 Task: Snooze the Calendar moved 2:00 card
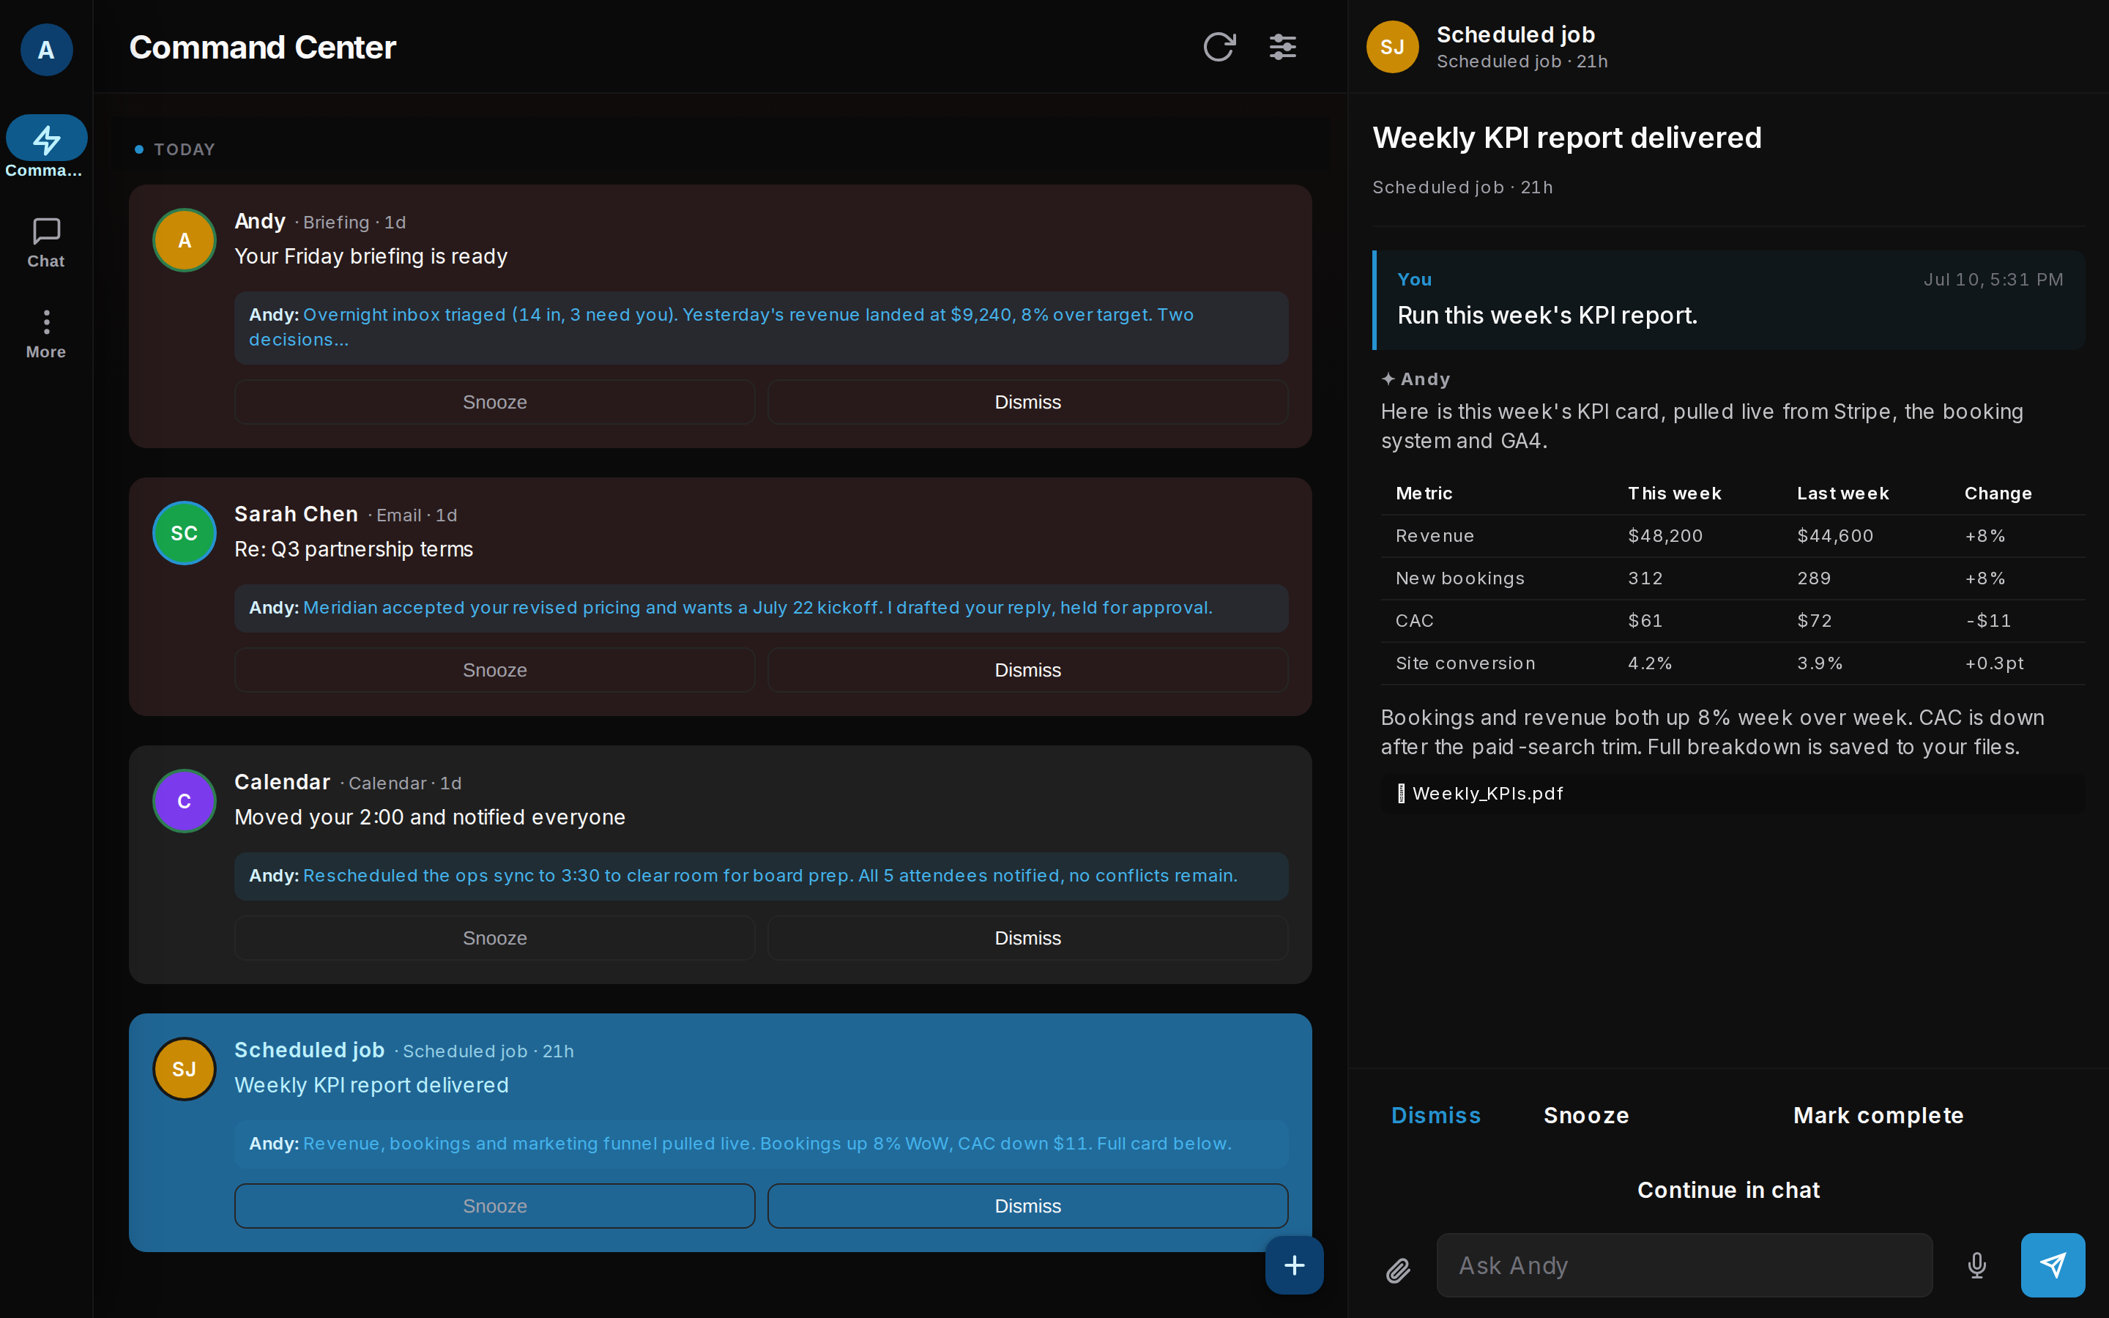tap(494, 938)
